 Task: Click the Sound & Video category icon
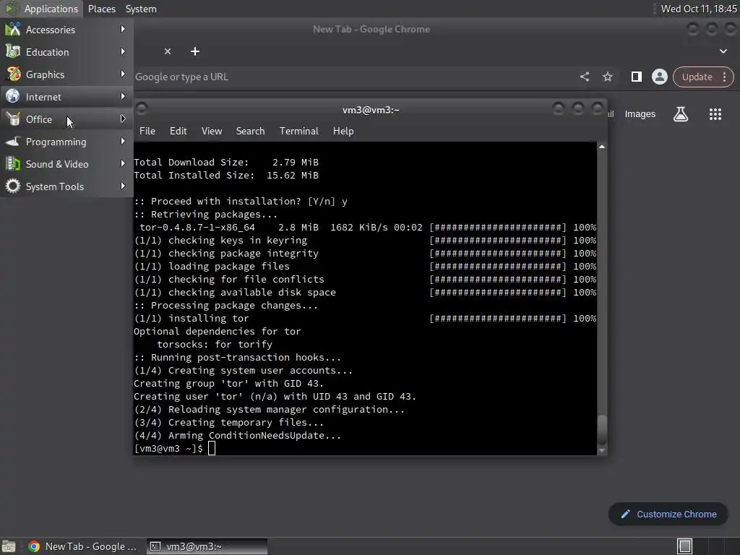[13, 164]
